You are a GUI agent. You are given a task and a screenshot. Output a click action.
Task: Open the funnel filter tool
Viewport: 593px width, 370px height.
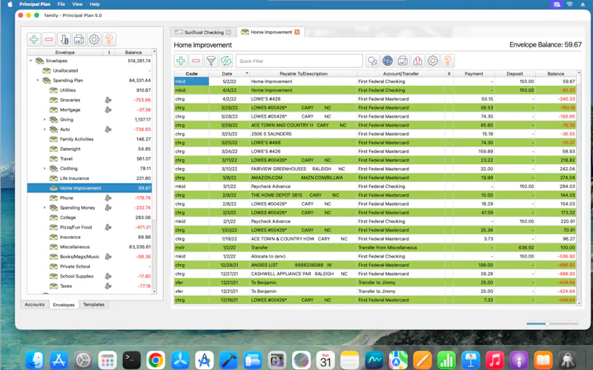[x=211, y=61]
